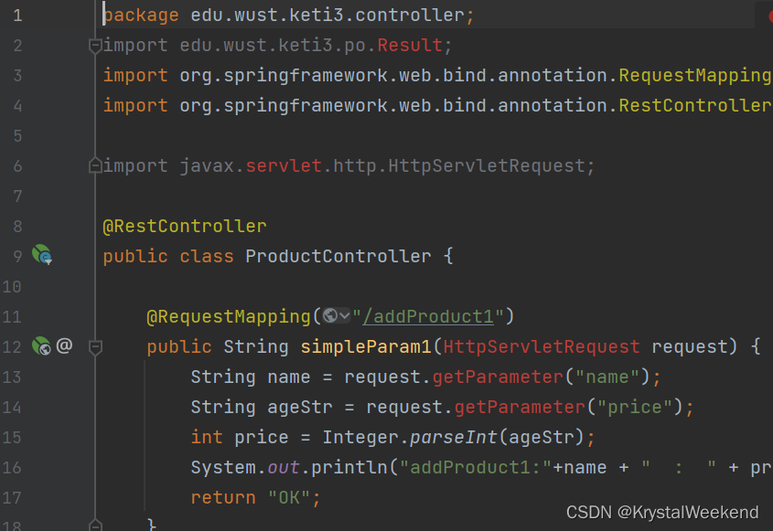The width and height of the screenshot is (773, 531).
Task: Click the "addProduct1:" string literal
Action: tap(477, 467)
